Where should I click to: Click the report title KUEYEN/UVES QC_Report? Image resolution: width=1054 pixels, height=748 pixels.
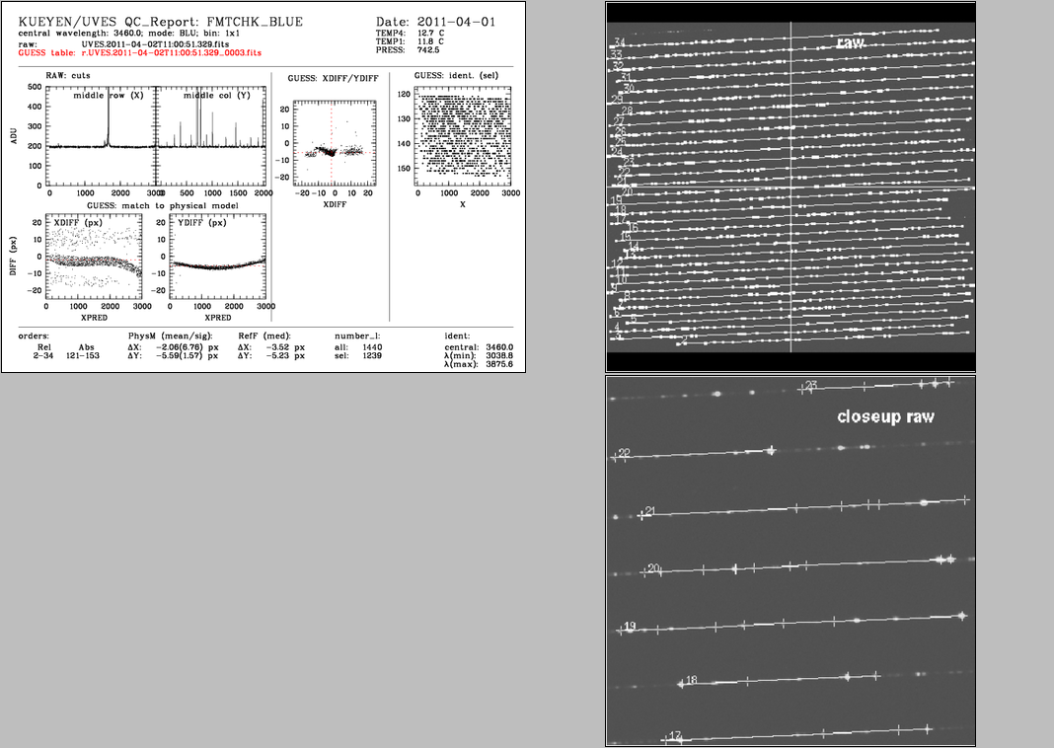tap(161, 22)
